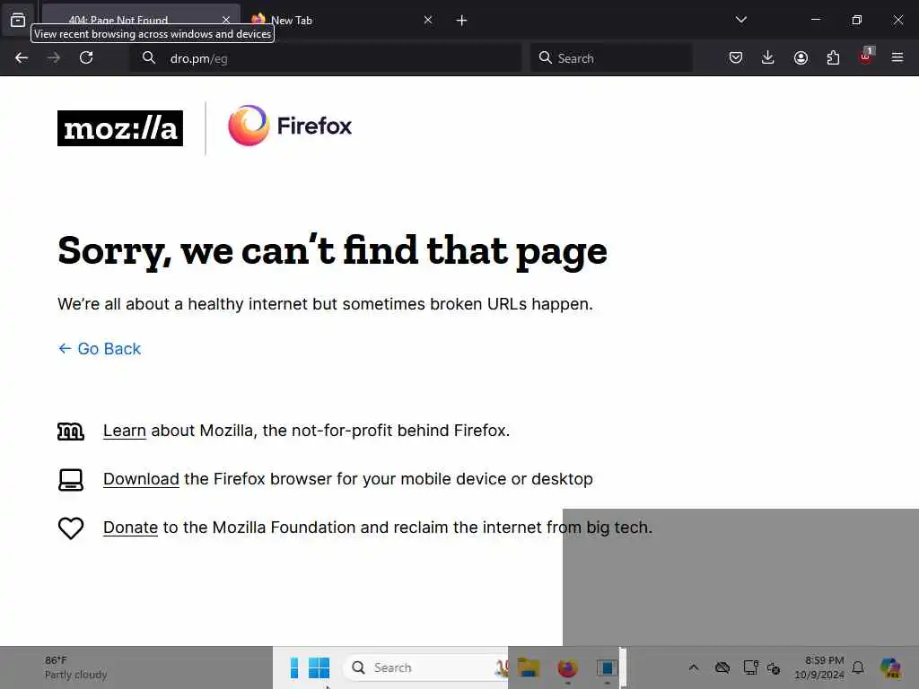Click the heart icon beside Donate
The image size is (919, 689).
click(71, 528)
